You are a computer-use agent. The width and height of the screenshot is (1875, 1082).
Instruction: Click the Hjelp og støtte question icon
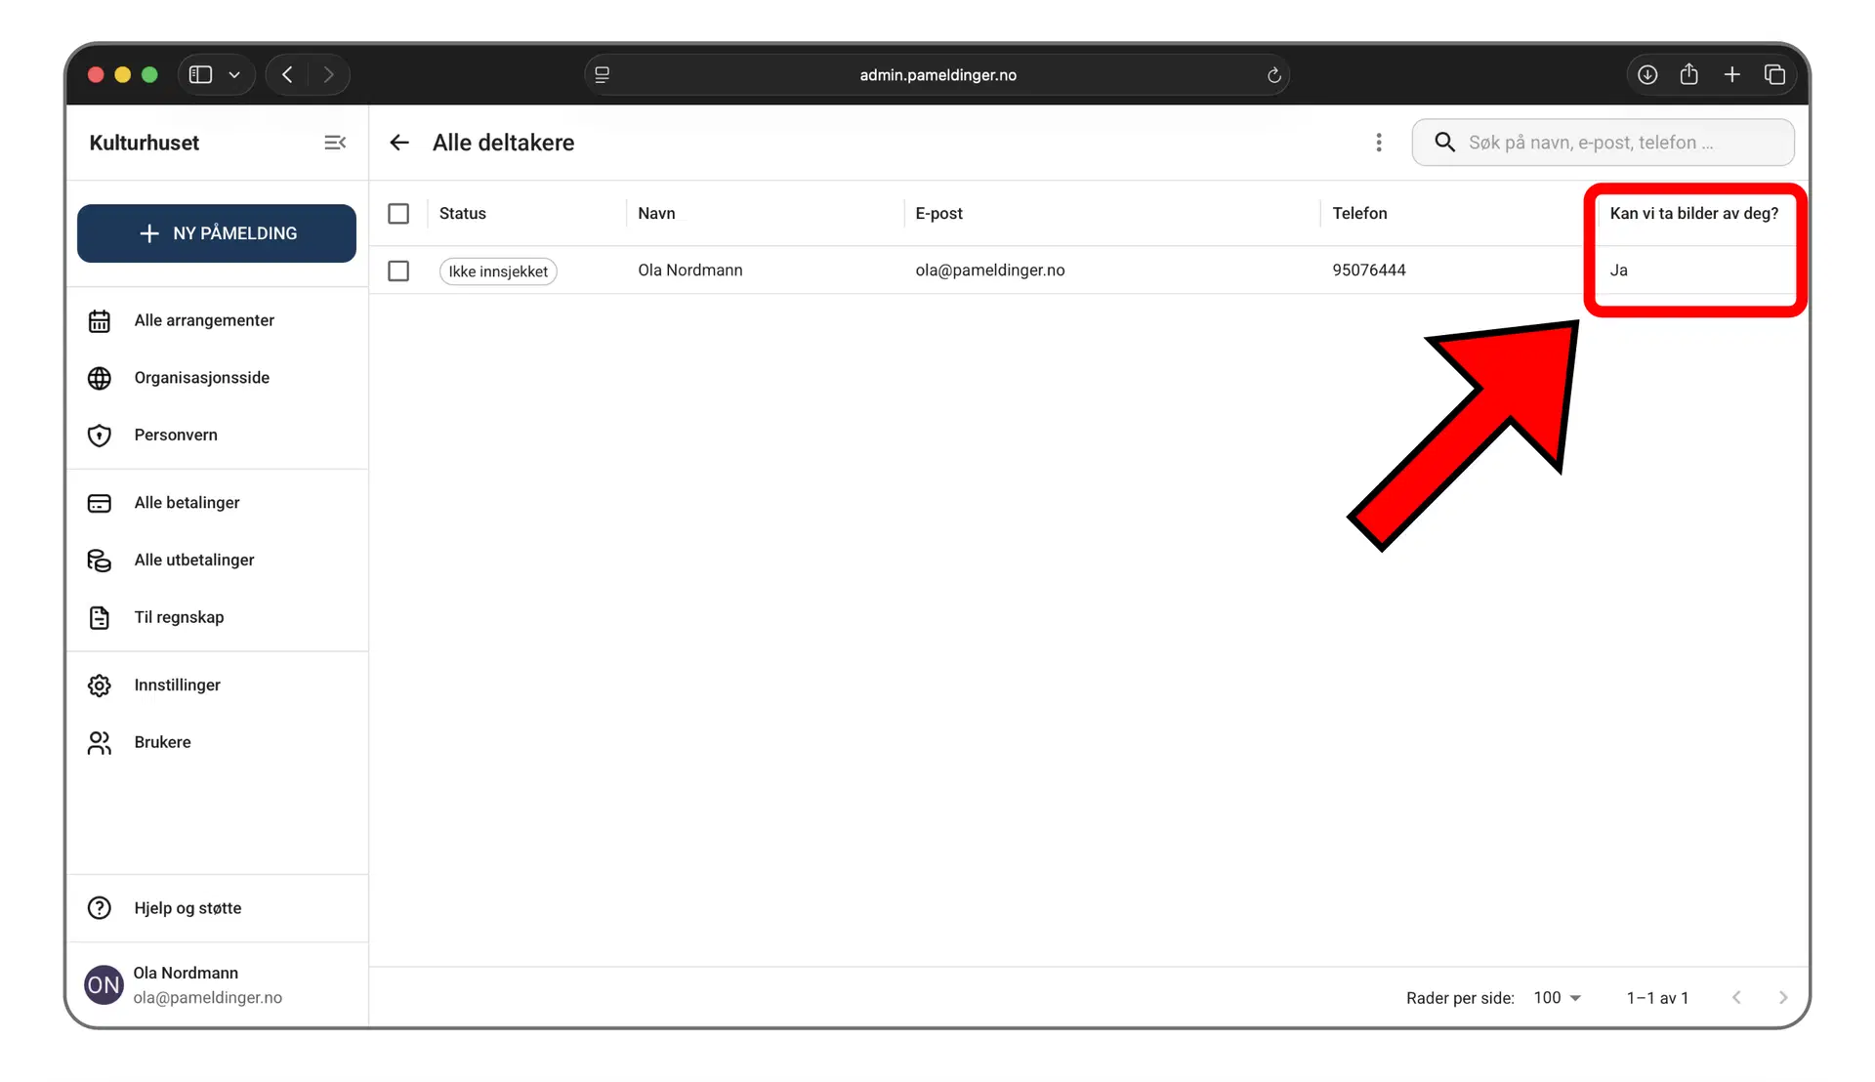coord(100,908)
